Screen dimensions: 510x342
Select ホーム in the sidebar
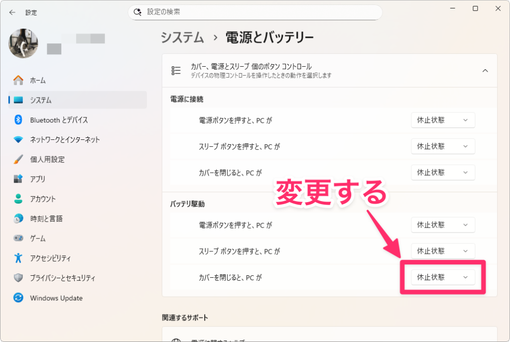click(x=37, y=80)
